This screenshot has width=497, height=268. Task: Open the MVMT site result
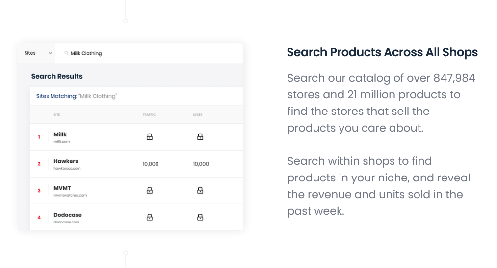tap(62, 188)
